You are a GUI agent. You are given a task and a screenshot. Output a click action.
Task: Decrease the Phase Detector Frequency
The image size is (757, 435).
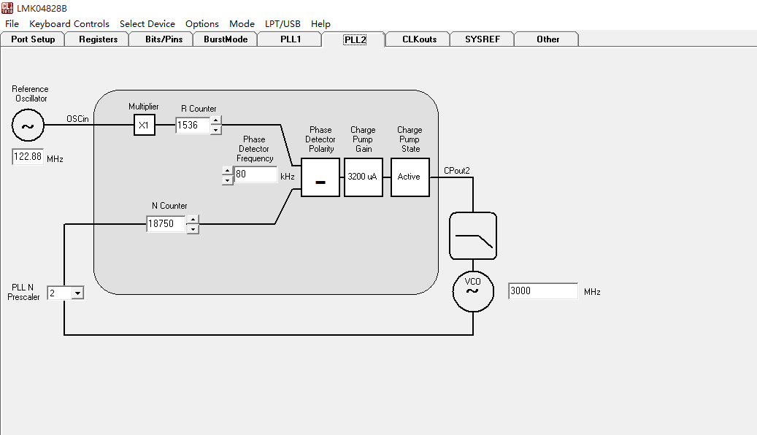click(x=227, y=180)
